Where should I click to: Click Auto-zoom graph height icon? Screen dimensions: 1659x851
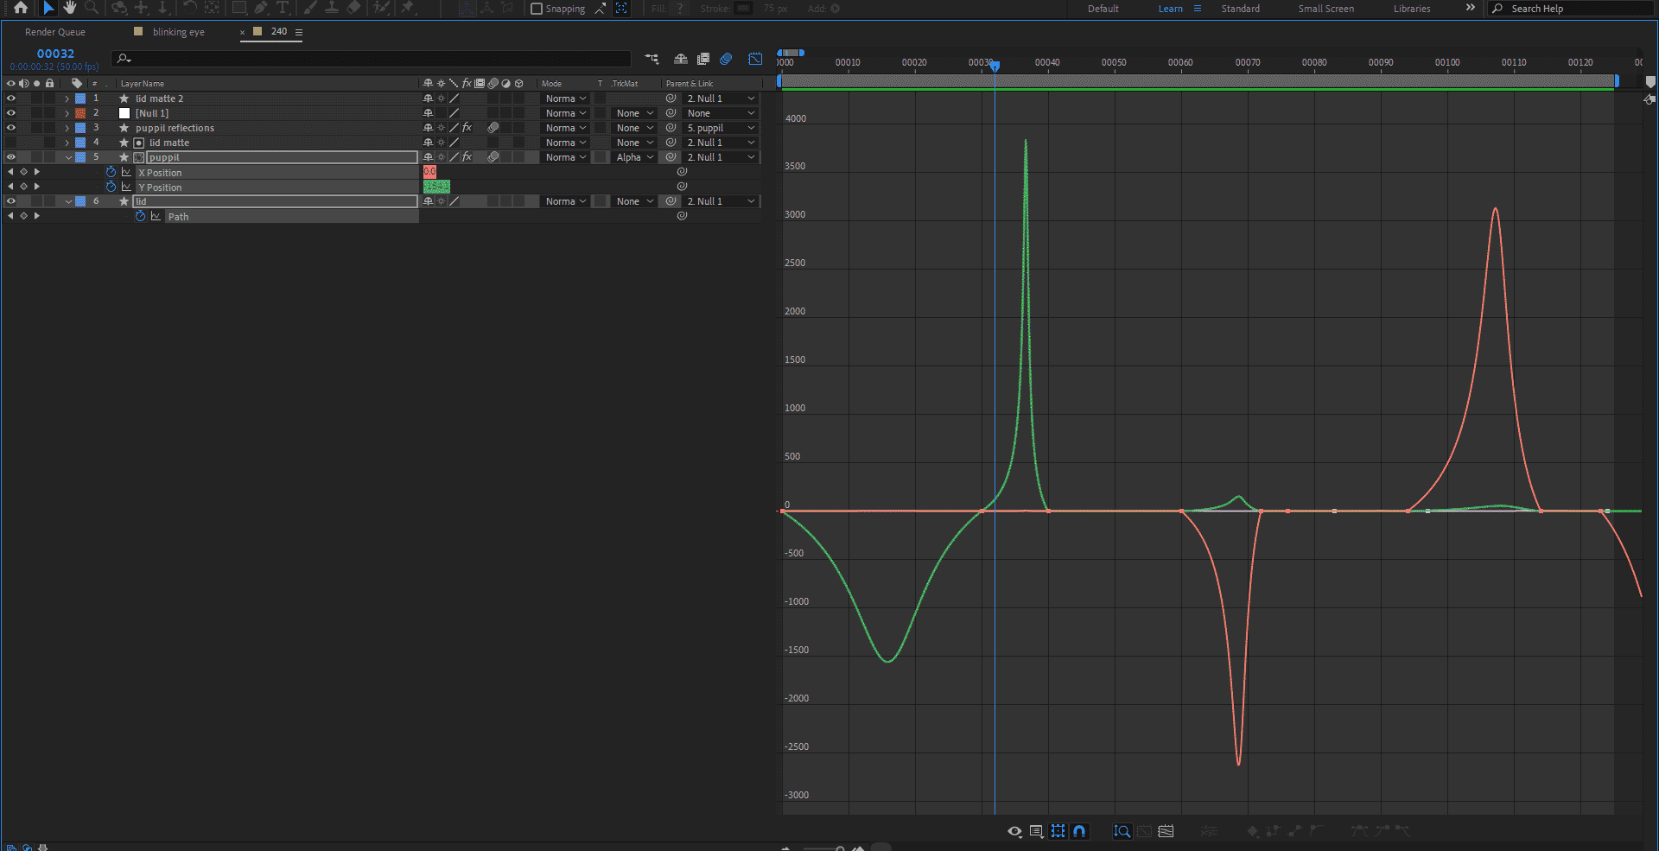1122,831
